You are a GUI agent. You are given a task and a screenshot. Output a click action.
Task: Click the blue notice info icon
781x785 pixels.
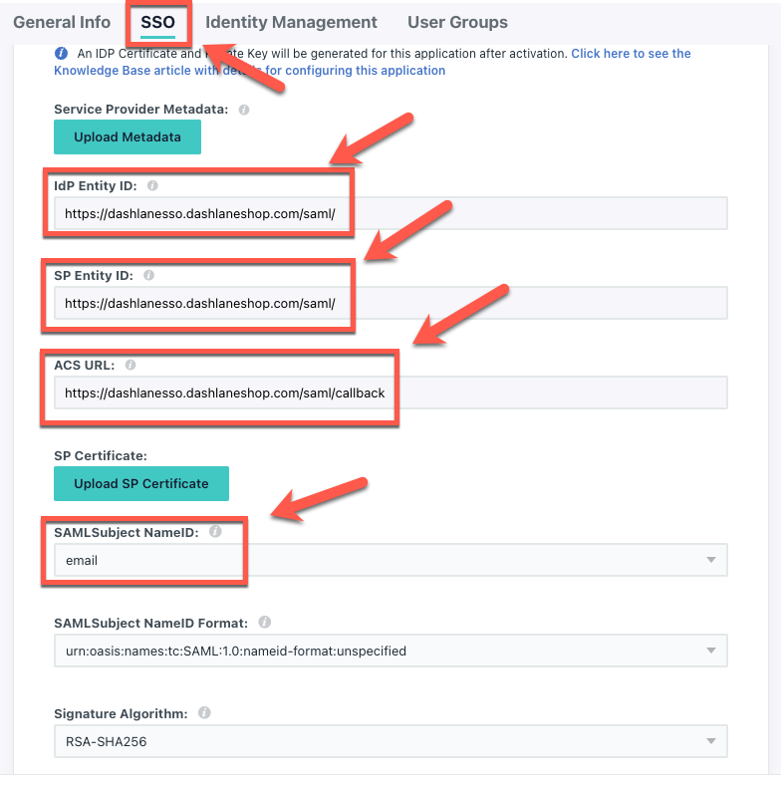coord(61,53)
